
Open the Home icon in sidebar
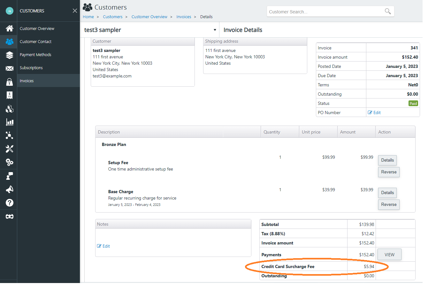point(10,28)
